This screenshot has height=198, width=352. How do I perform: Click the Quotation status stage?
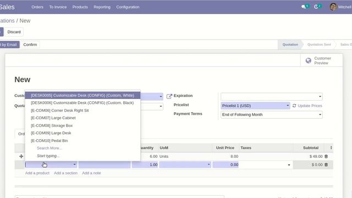pyautogui.click(x=290, y=45)
